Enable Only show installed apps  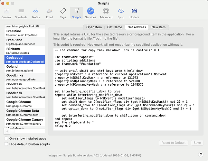coord(7,138)
